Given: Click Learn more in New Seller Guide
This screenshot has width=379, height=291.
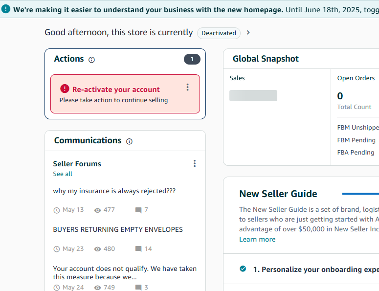Looking at the screenshot, I should coord(257,239).
